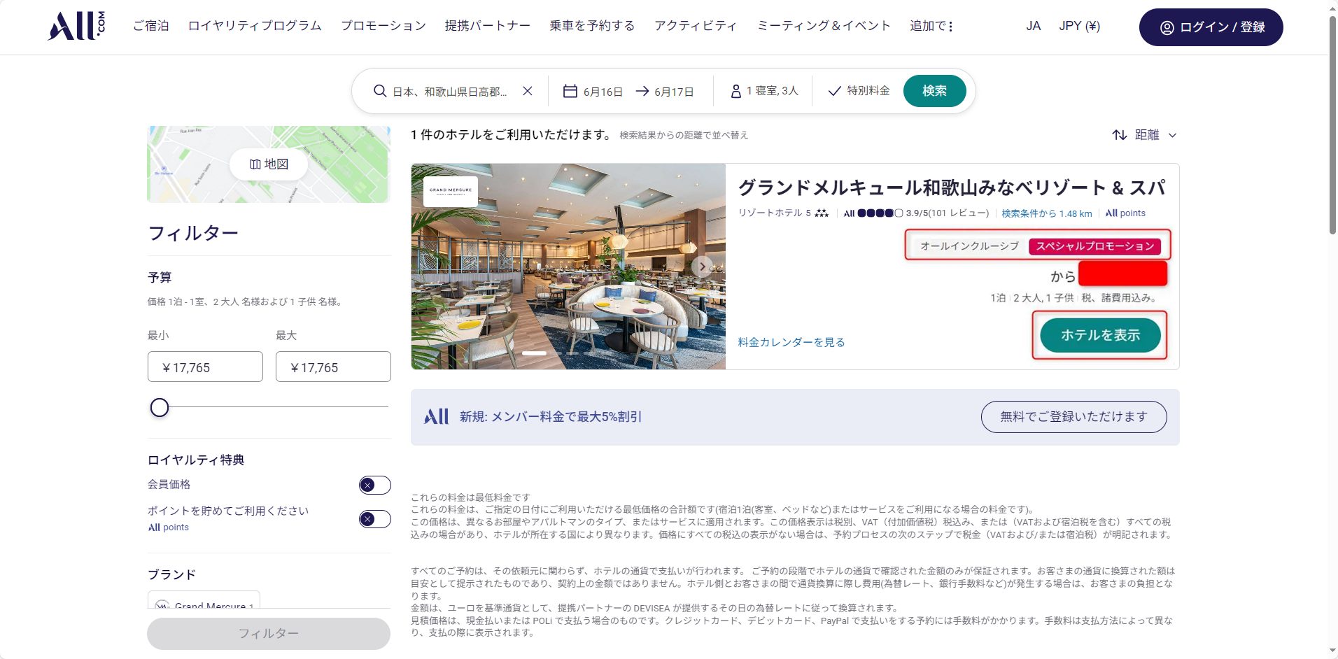This screenshot has height=659, width=1338.
Task: Click the ログイン / 登録 button
Action: point(1211,27)
